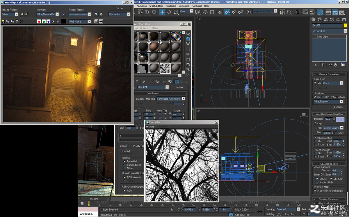Open the Animation menu

(142, 6)
